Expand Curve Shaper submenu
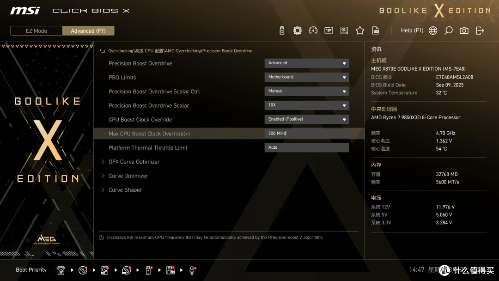Image resolution: width=499 pixels, height=281 pixels. [x=125, y=189]
